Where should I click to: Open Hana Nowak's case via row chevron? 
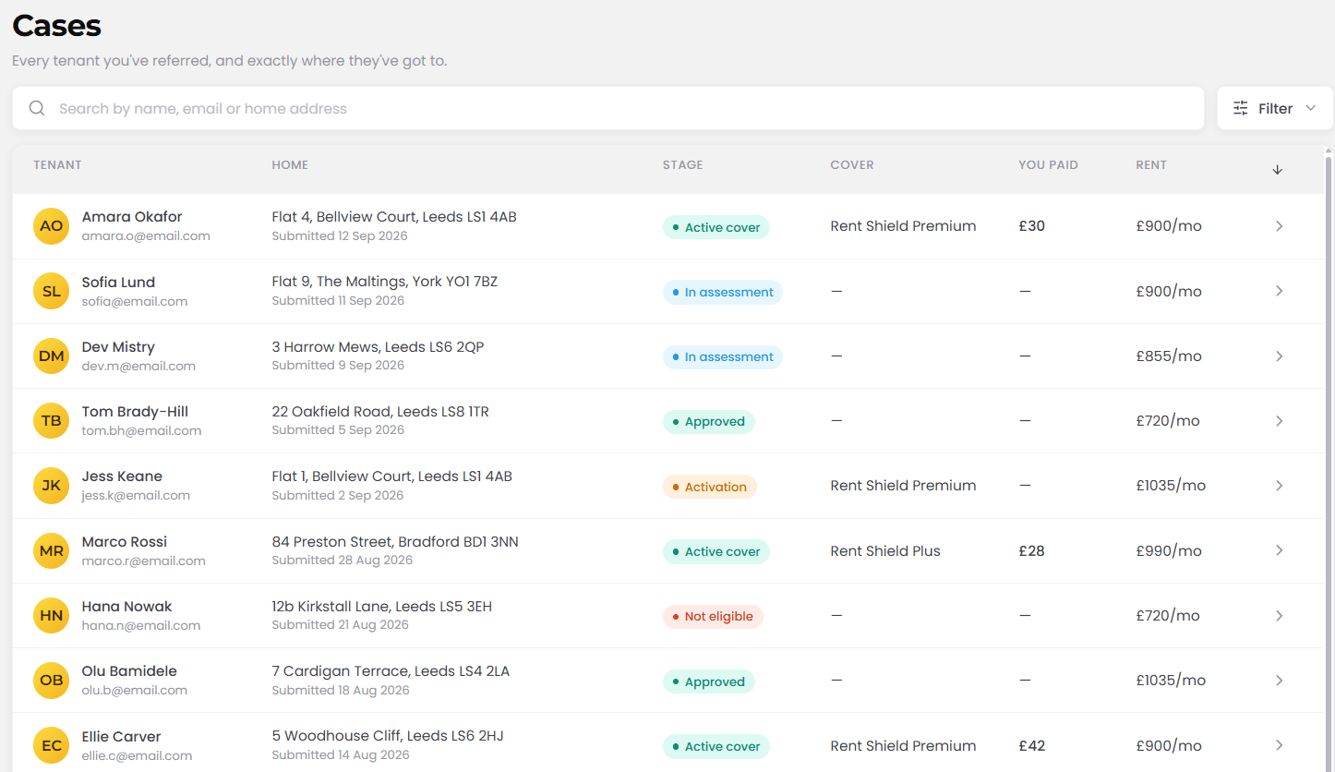click(x=1279, y=616)
